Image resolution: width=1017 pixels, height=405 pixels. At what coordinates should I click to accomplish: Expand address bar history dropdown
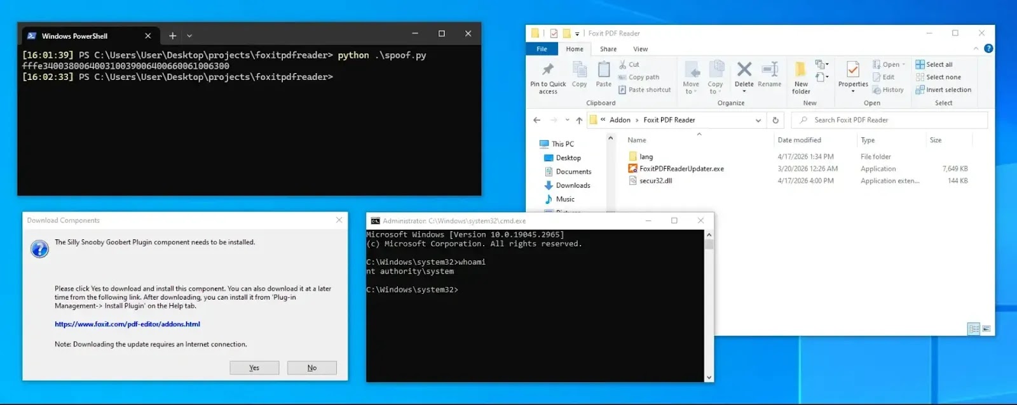click(758, 120)
